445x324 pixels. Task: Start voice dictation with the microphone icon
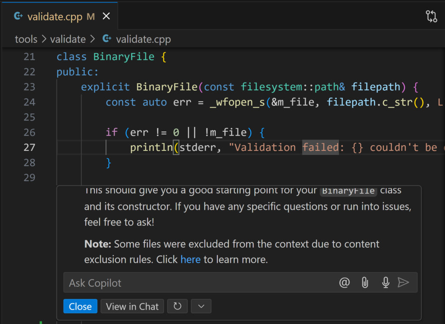point(385,282)
